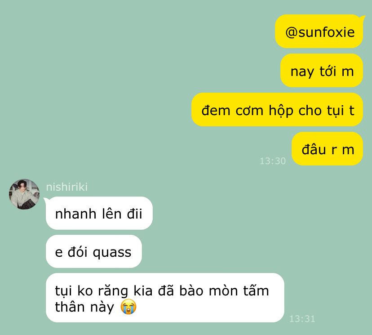Click the crying face emoji
372x335 pixels.
coord(128,307)
